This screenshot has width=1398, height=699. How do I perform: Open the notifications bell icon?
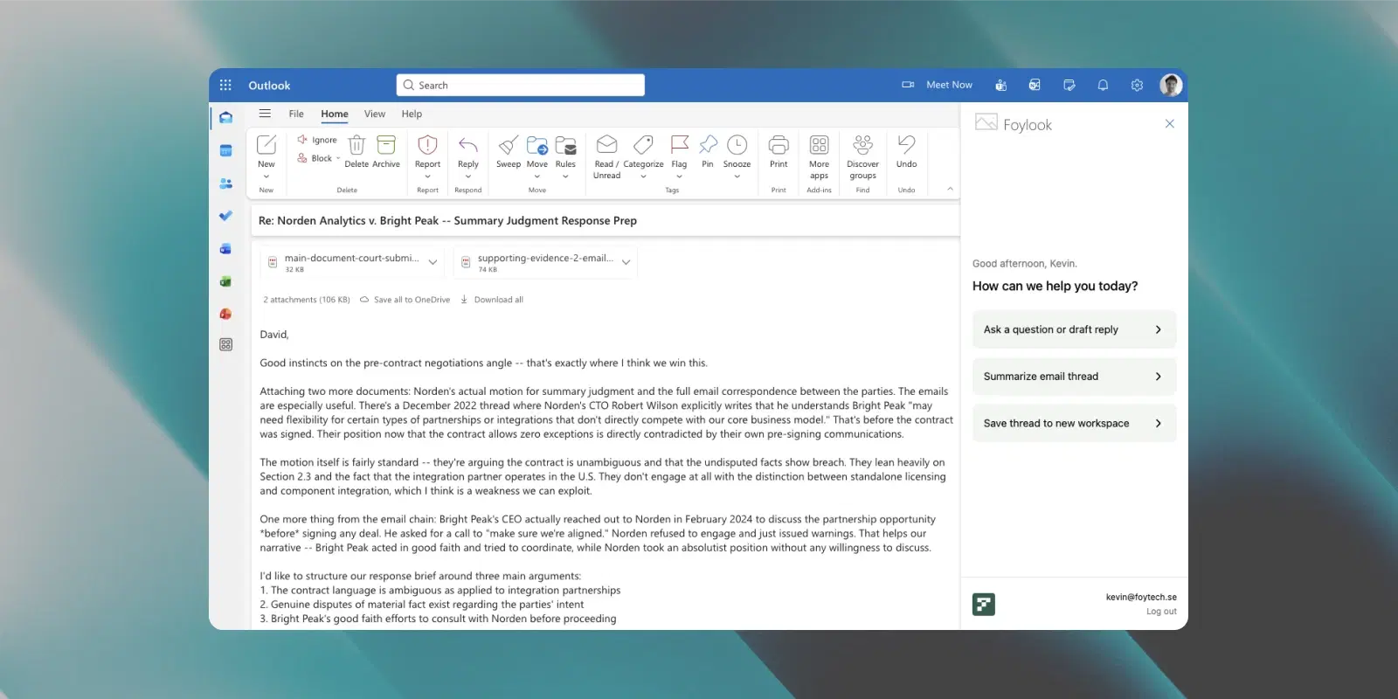pyautogui.click(x=1103, y=85)
